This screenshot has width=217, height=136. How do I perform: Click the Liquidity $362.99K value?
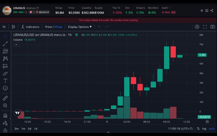(x=88, y=13)
